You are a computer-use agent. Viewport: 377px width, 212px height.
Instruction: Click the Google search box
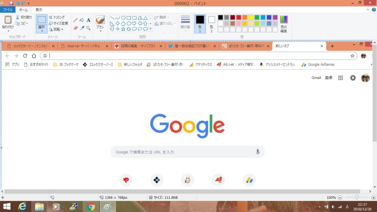(187, 152)
